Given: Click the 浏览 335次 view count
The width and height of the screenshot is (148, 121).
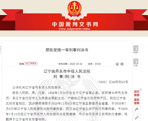Looking at the screenshot, I should coord(94,64).
